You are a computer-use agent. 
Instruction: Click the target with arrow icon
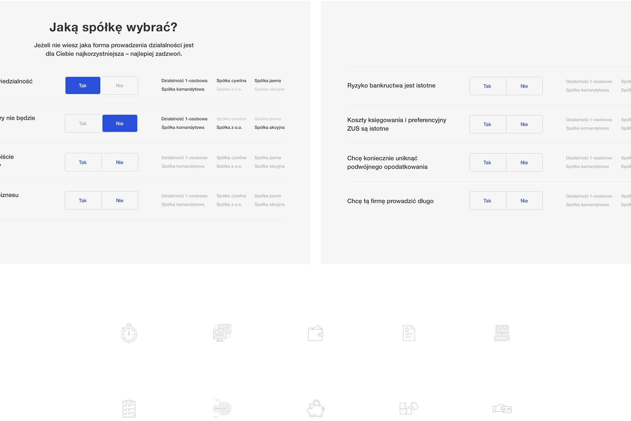coord(223,409)
